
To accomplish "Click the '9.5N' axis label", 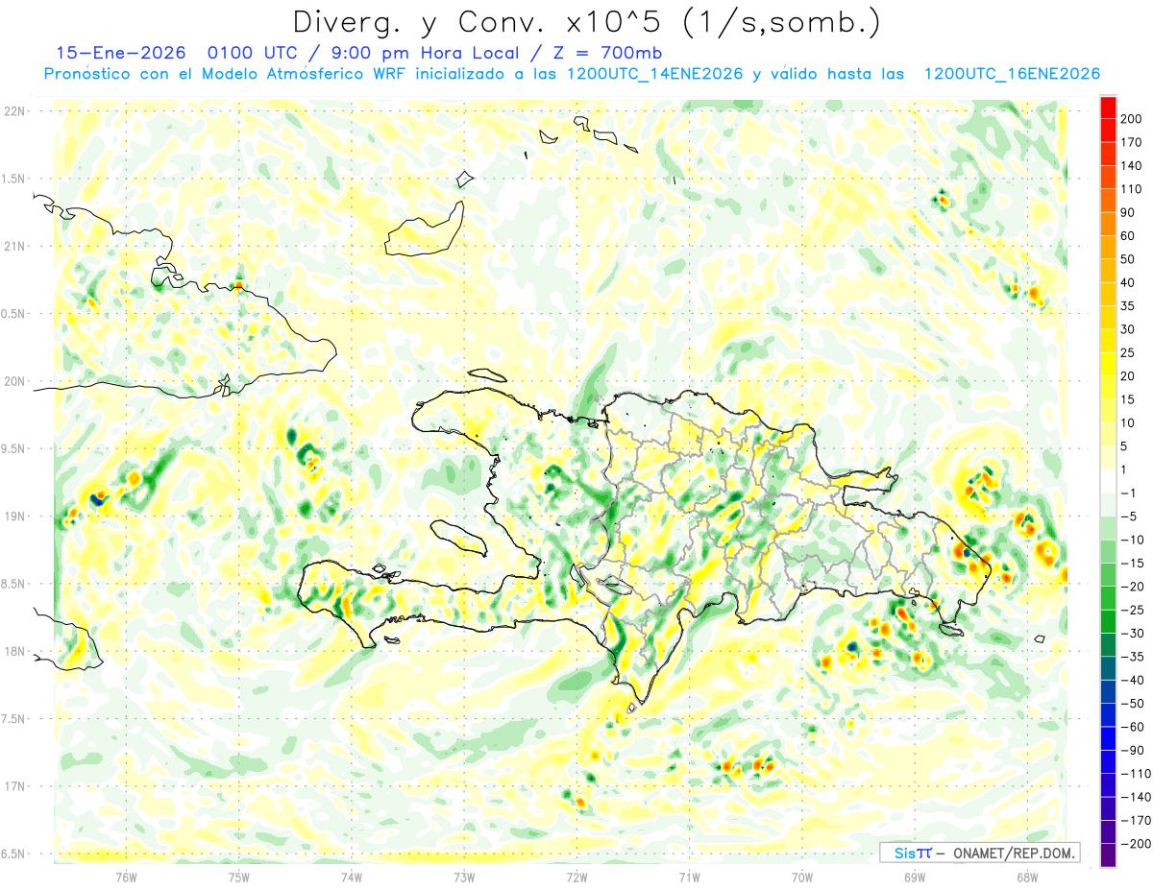I will [x=14, y=448].
